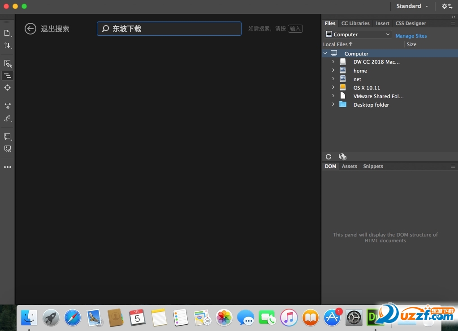Collapse the Computer tree root
The width and height of the screenshot is (458, 331).
pyautogui.click(x=325, y=53)
